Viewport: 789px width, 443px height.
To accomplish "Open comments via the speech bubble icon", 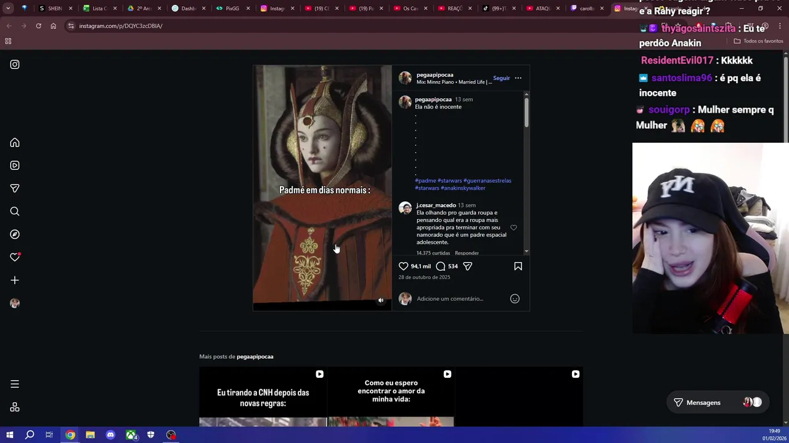I will click(x=441, y=266).
